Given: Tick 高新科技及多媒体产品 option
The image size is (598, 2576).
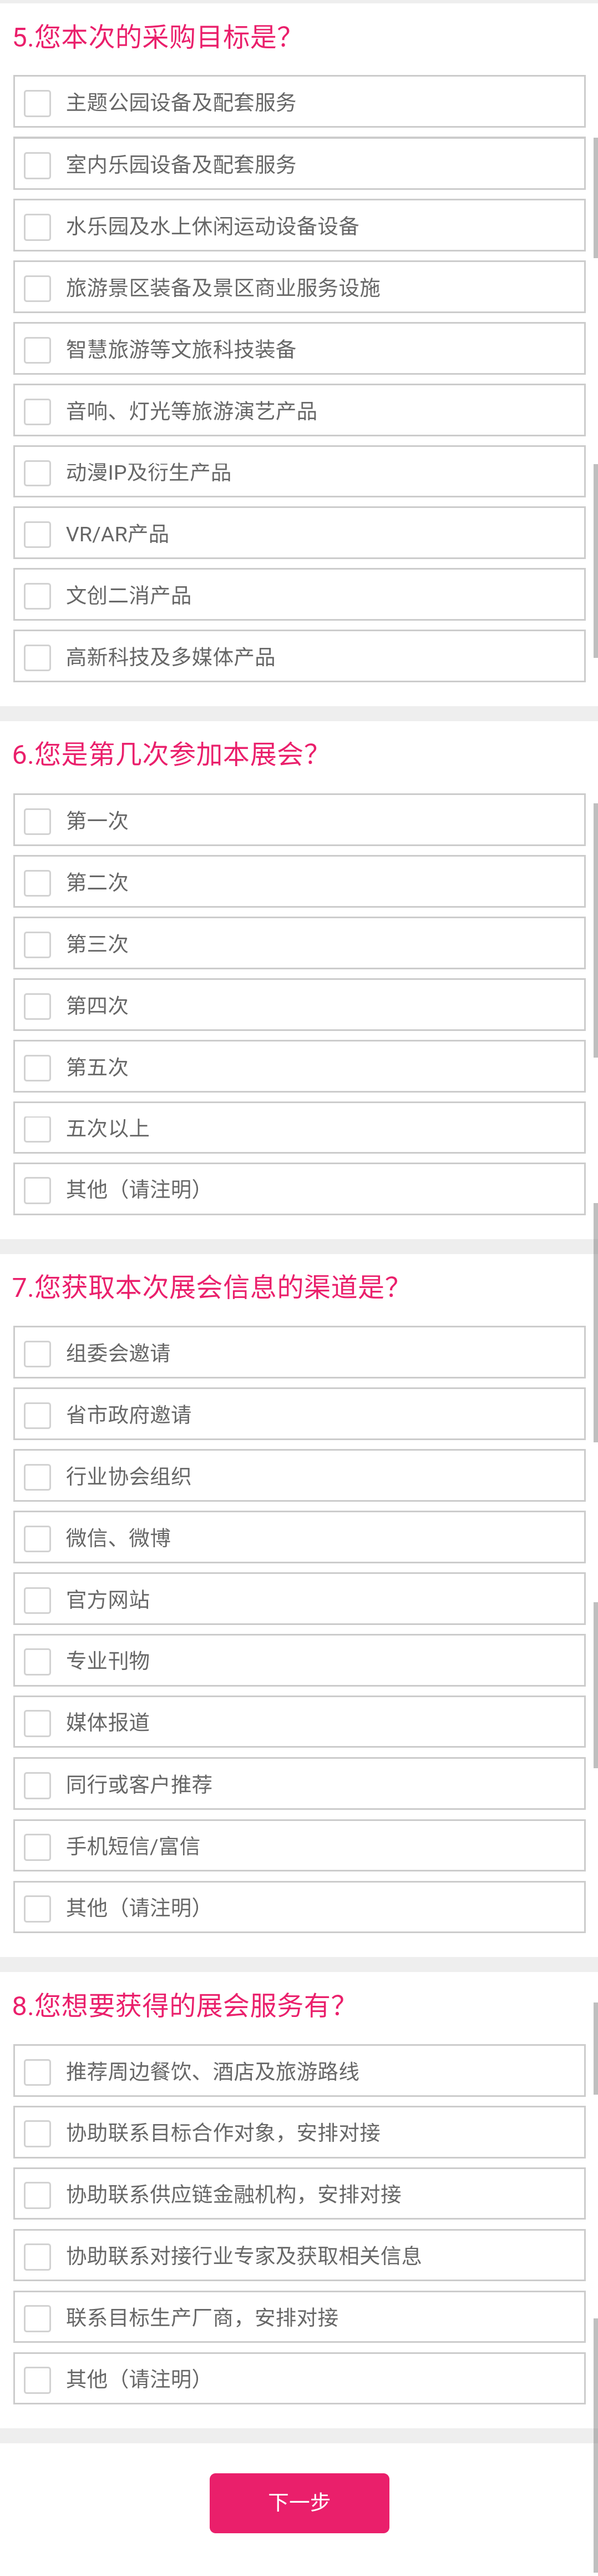Looking at the screenshot, I should click(x=299, y=656).
